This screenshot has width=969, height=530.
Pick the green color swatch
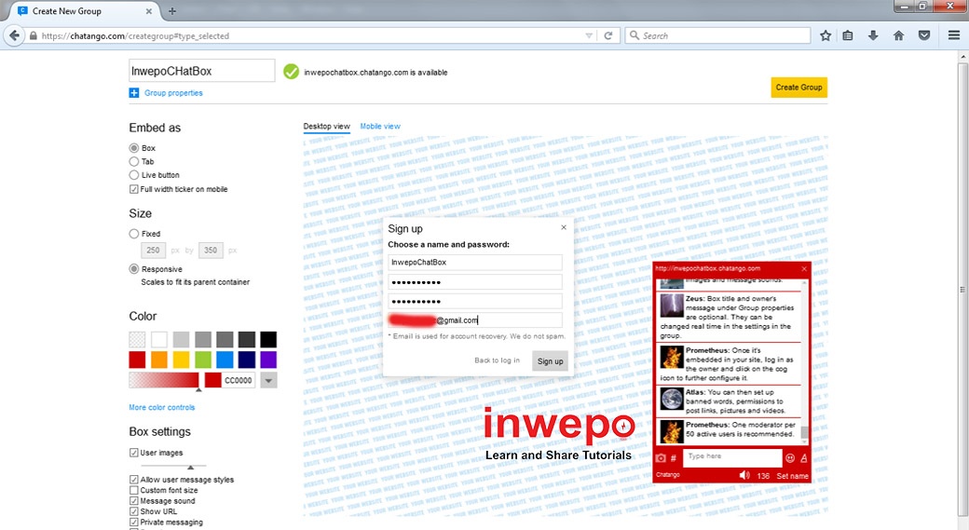pyautogui.click(x=203, y=360)
